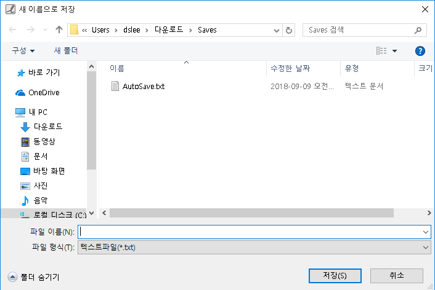Open the 구성 menu

point(23,50)
